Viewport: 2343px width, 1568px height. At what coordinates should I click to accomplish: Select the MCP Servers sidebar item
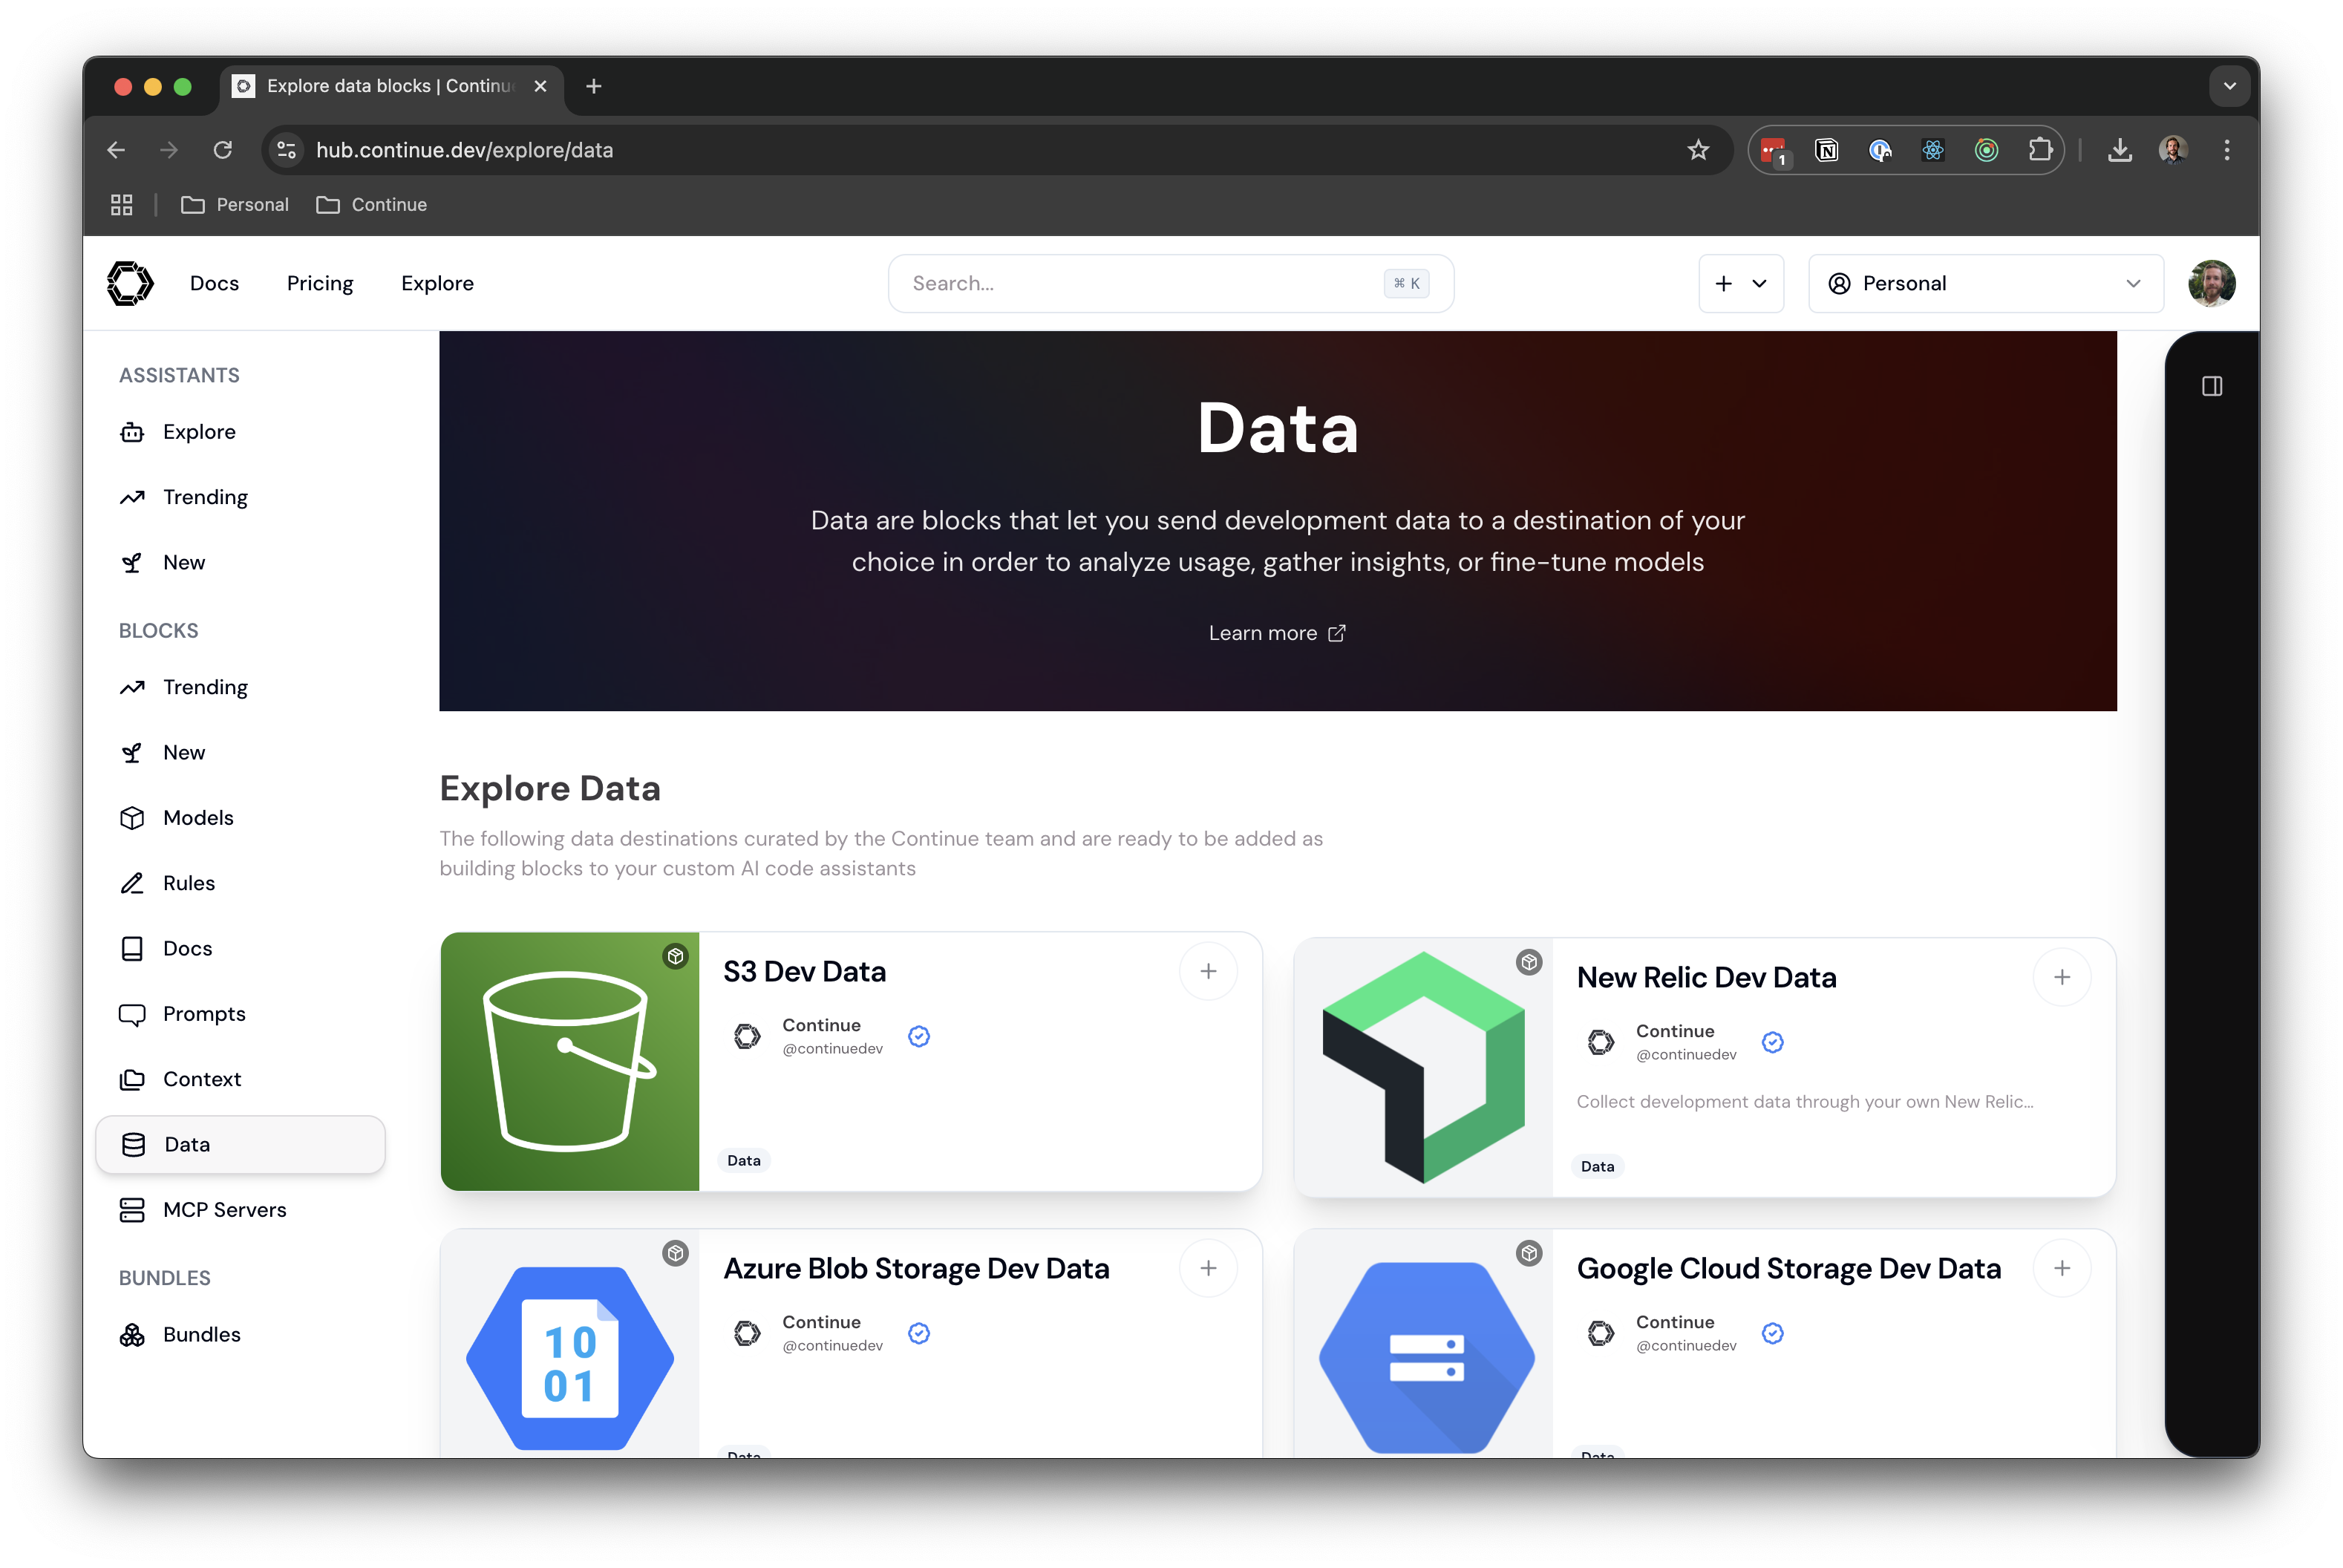pyautogui.click(x=224, y=1209)
